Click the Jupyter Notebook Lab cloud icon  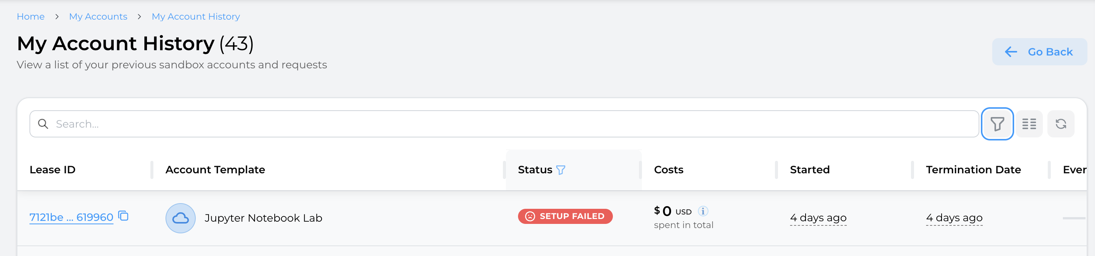click(x=180, y=218)
